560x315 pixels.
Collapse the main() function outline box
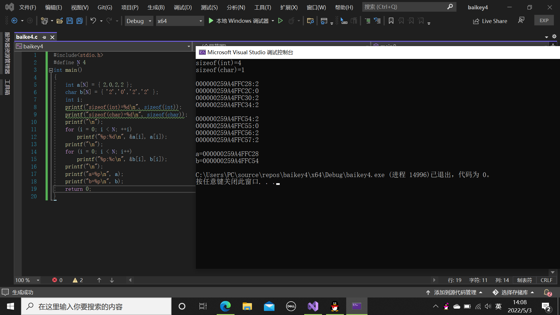(51, 70)
